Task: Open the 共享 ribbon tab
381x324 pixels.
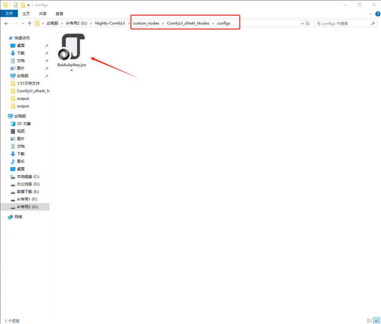Action: [x=43, y=14]
